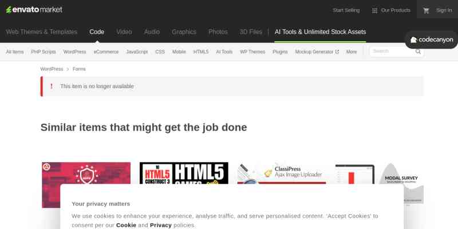Click into the Search input field

pyautogui.click(x=392, y=52)
